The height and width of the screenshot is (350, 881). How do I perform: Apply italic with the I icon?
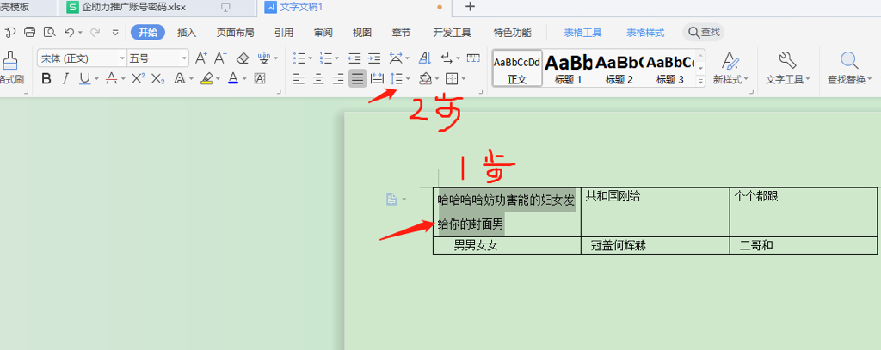pos(65,78)
